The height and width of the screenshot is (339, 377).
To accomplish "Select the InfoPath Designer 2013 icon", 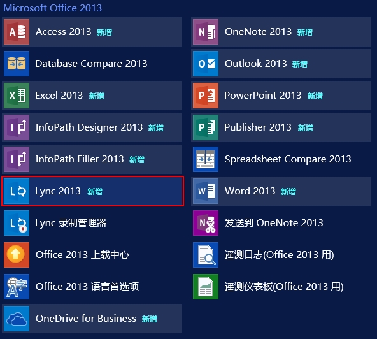I will 17,127.
